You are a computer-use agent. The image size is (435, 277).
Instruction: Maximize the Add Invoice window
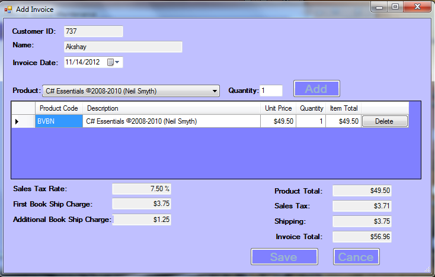pyautogui.click(x=395, y=7)
